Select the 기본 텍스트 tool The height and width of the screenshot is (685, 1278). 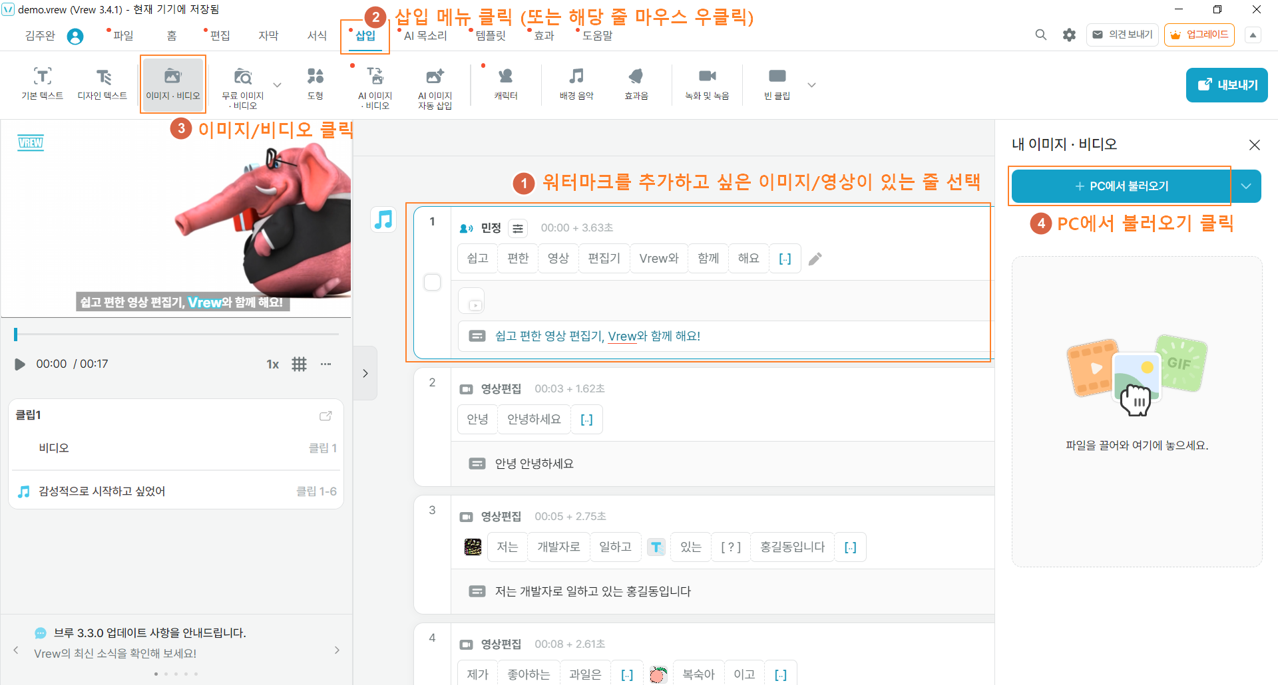(43, 84)
